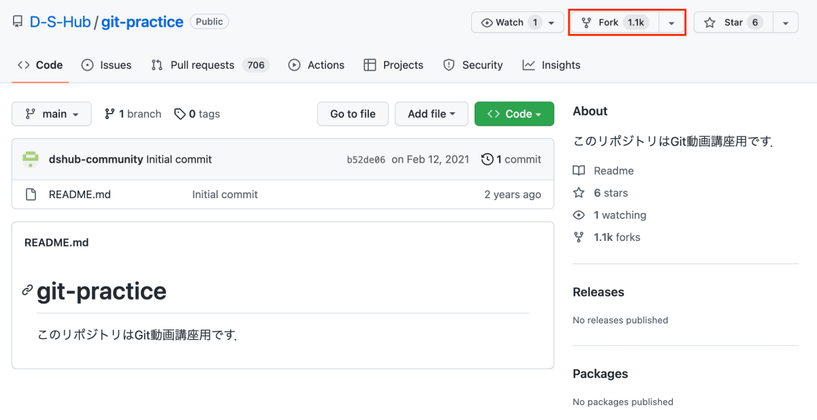Click the anchor link icon beside git-practice heading
The image size is (817, 420).
[27, 290]
